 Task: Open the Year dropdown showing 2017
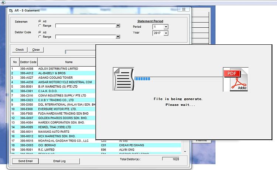(165, 33)
